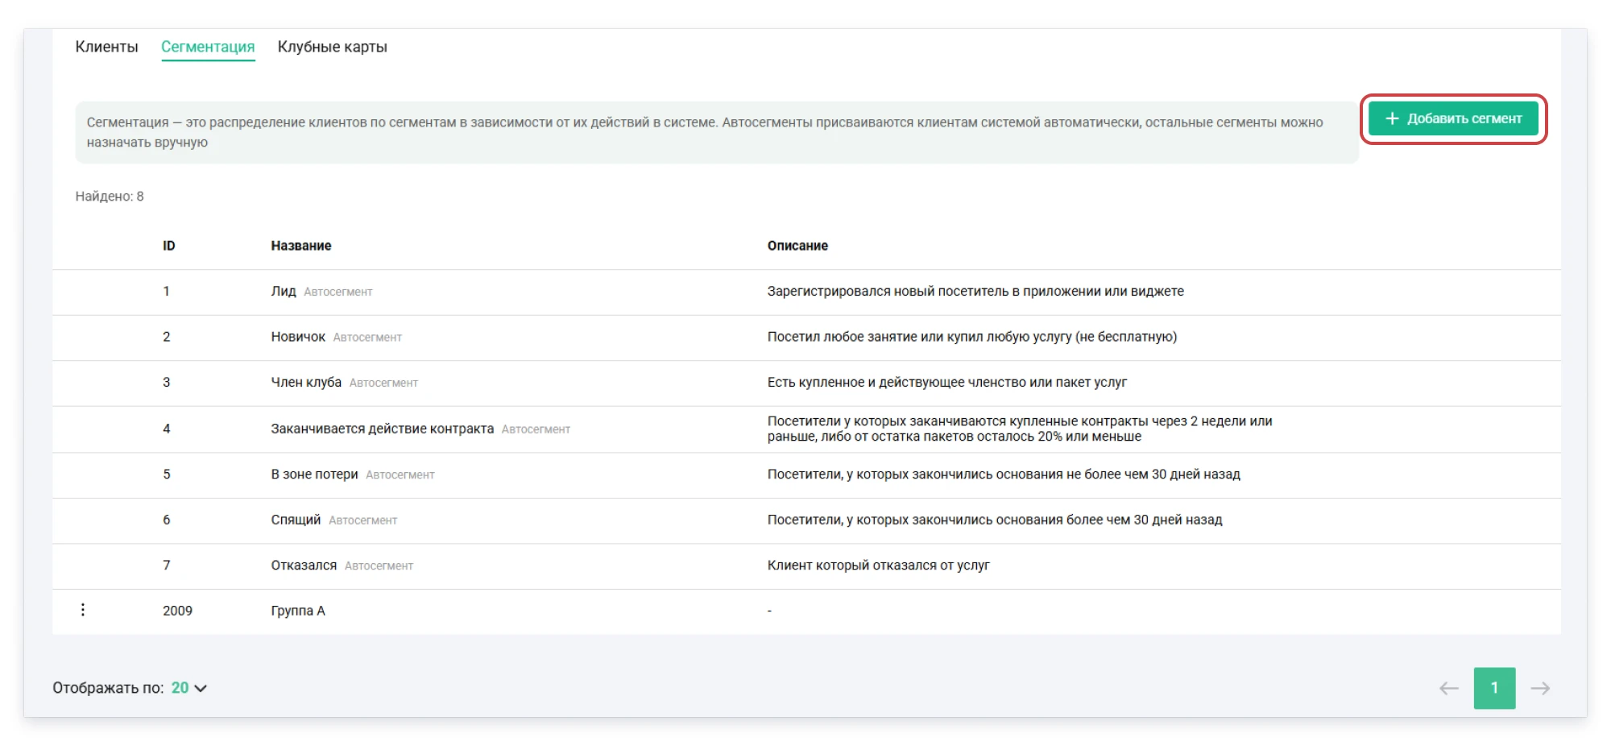Open the Клубные карты tab
Image resolution: width=1611 pixels, height=746 pixels.
click(x=332, y=47)
